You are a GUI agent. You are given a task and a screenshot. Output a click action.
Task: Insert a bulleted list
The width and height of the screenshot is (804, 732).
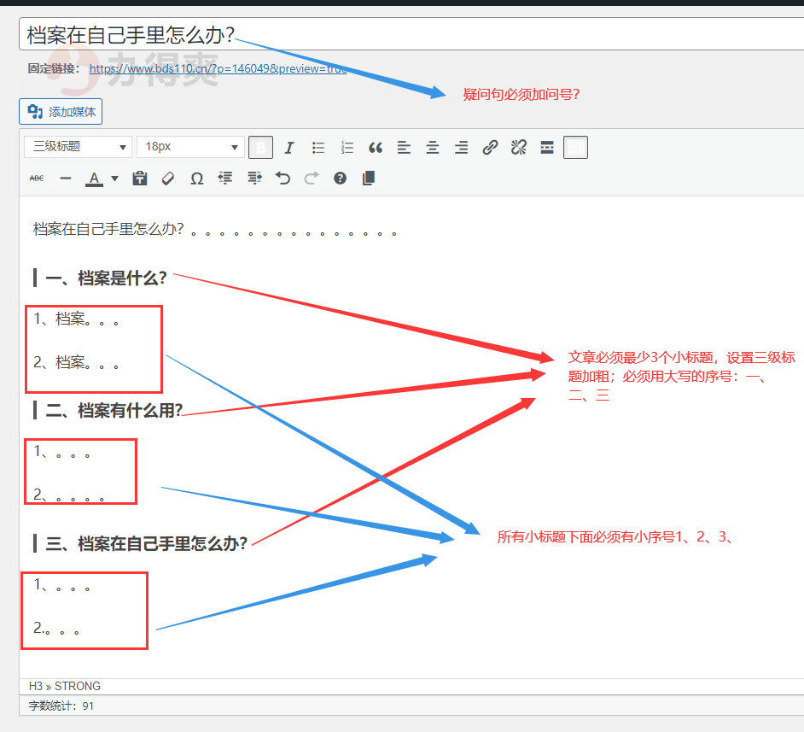point(318,148)
